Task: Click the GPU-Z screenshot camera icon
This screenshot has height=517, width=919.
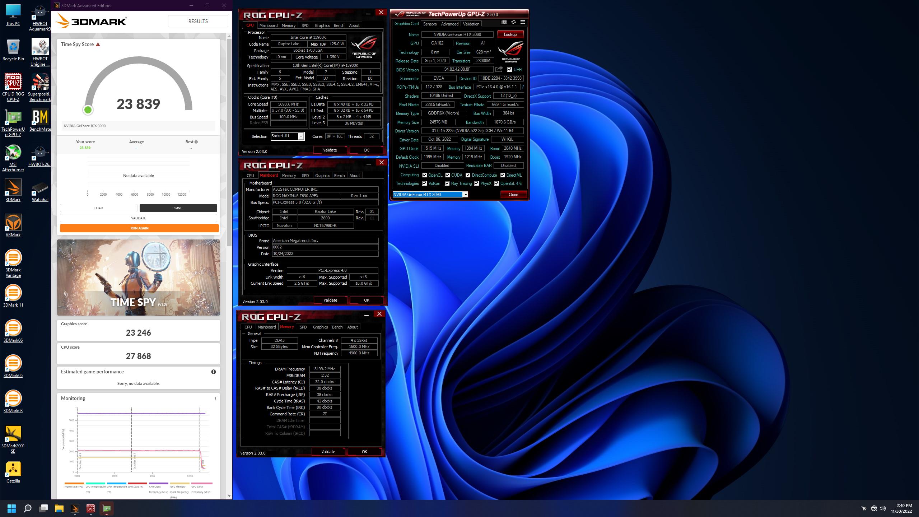Action: pos(504,22)
